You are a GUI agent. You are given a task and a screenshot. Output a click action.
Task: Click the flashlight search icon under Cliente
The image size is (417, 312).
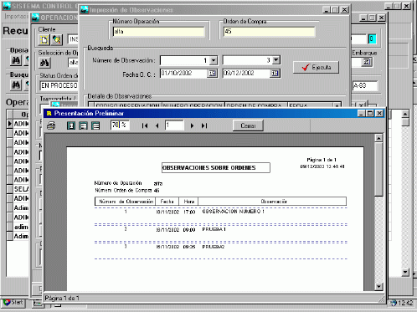(57, 40)
